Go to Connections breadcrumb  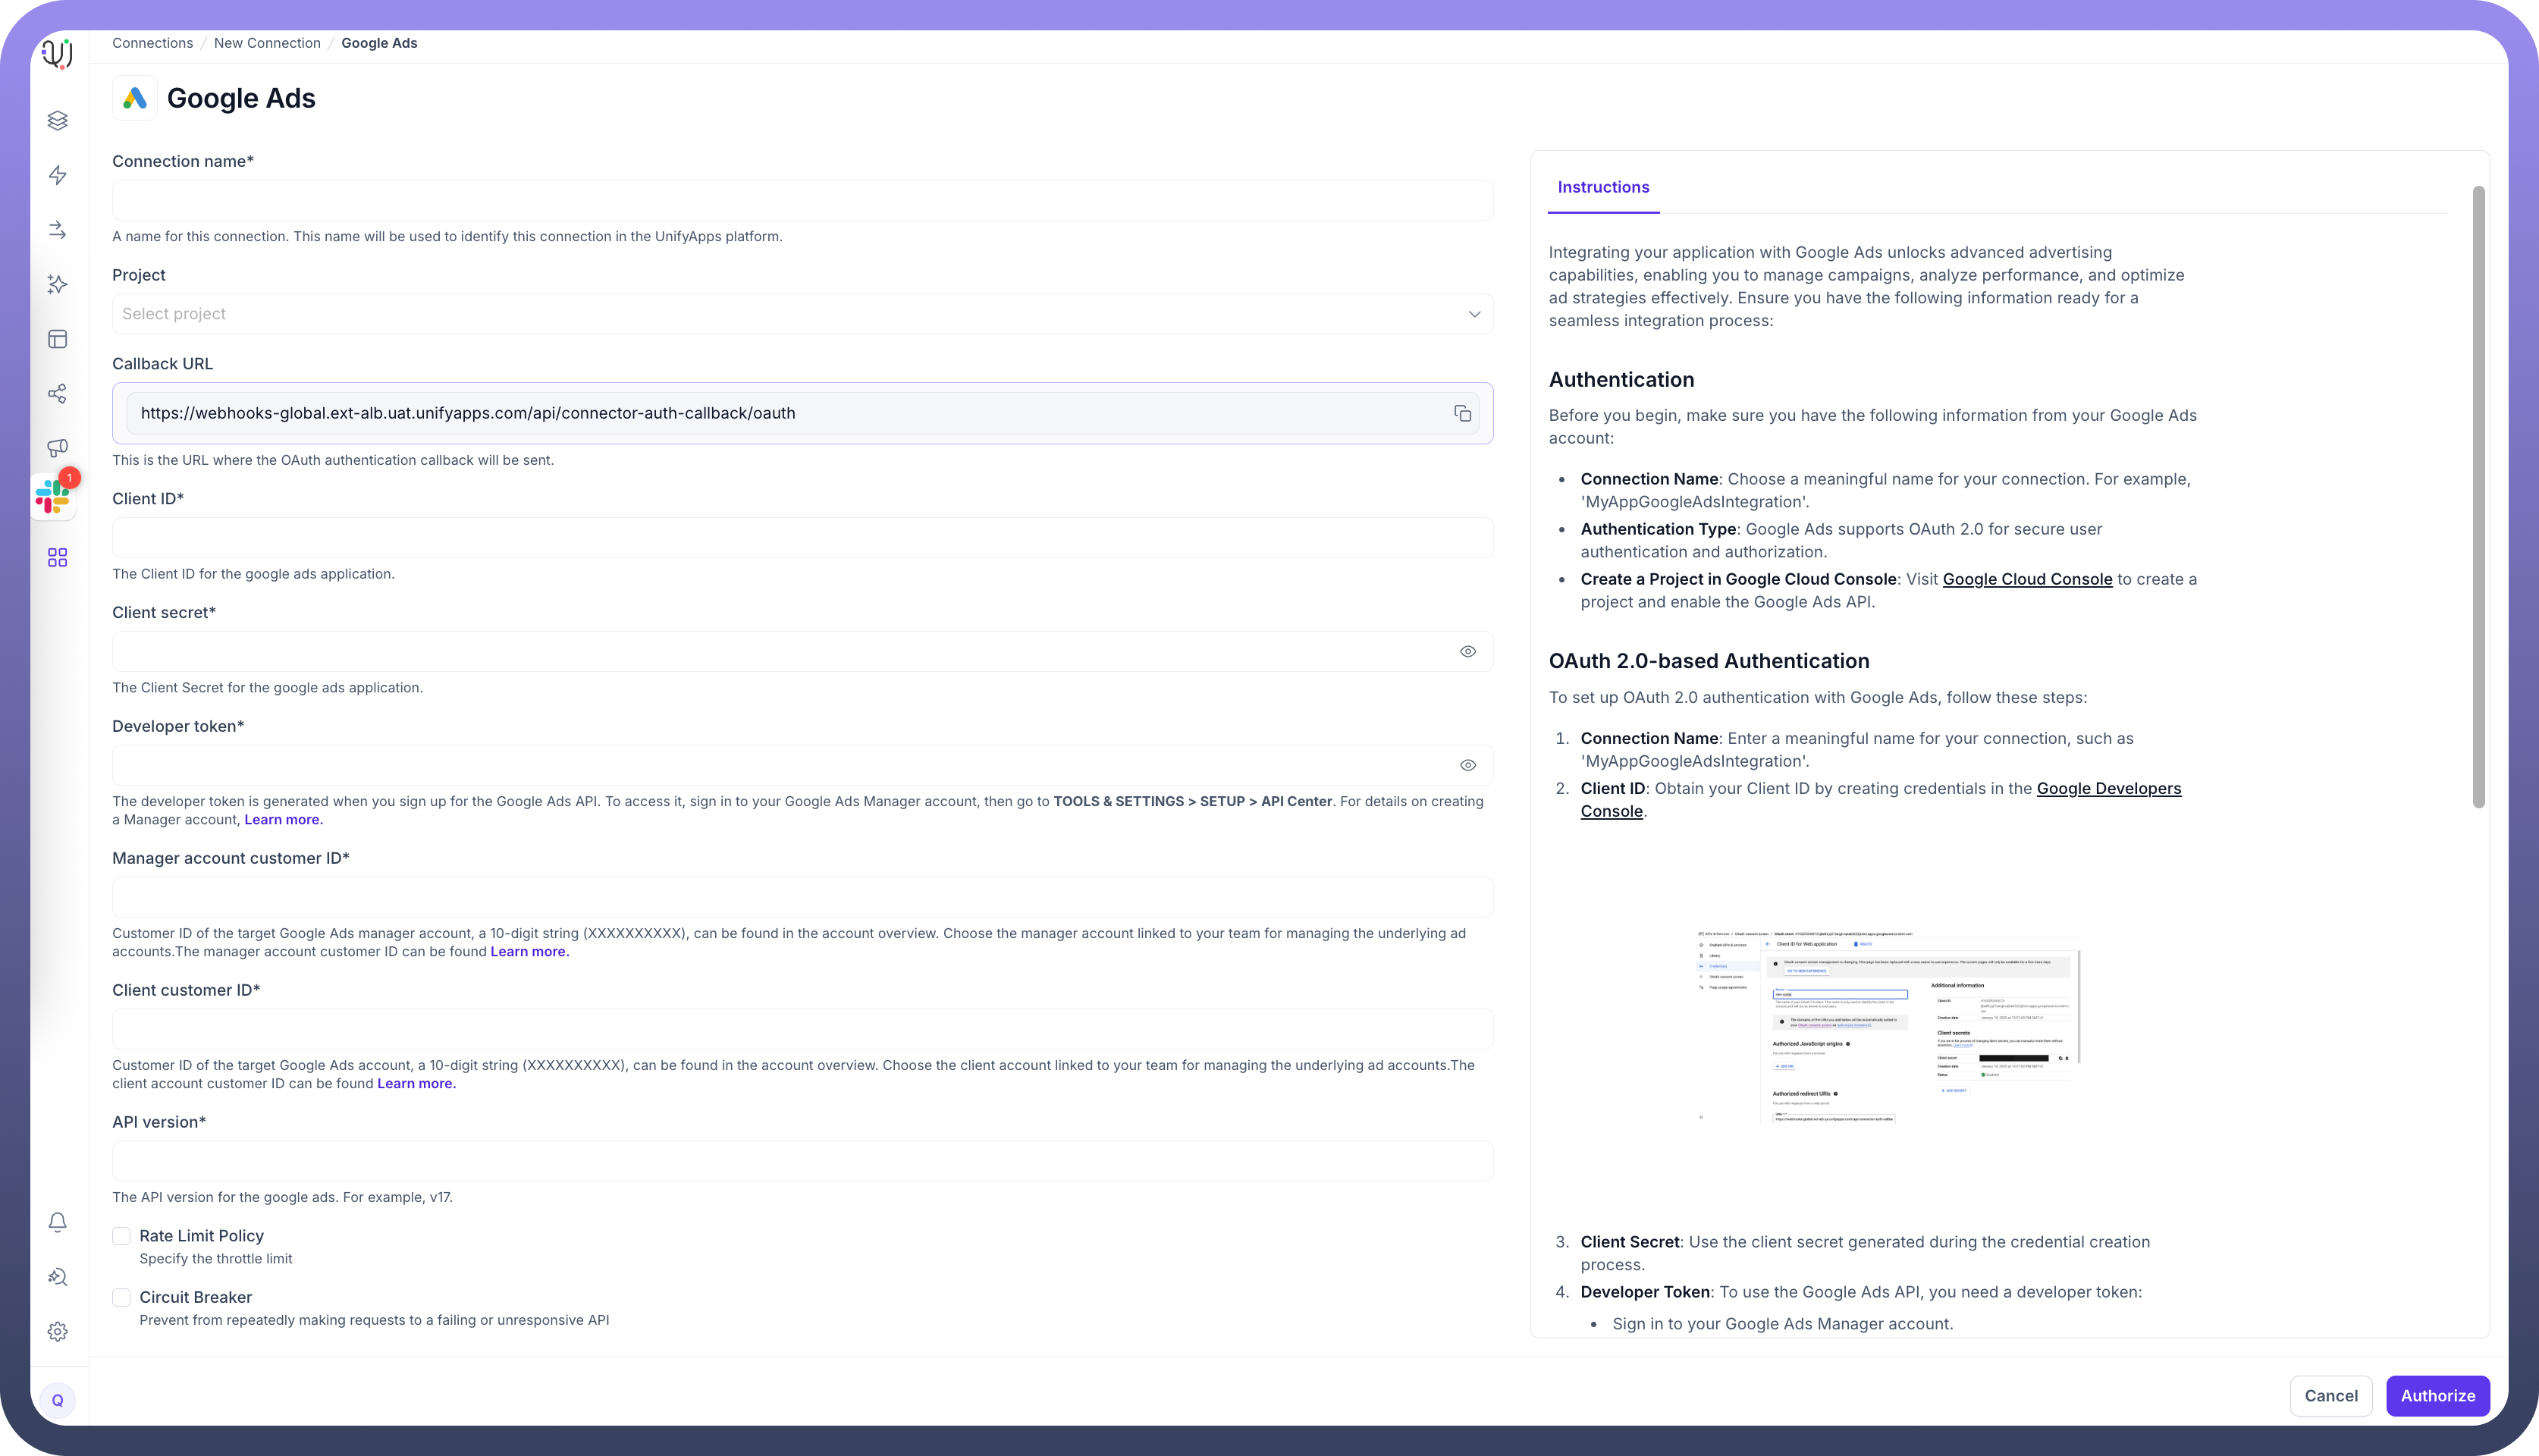(152, 43)
